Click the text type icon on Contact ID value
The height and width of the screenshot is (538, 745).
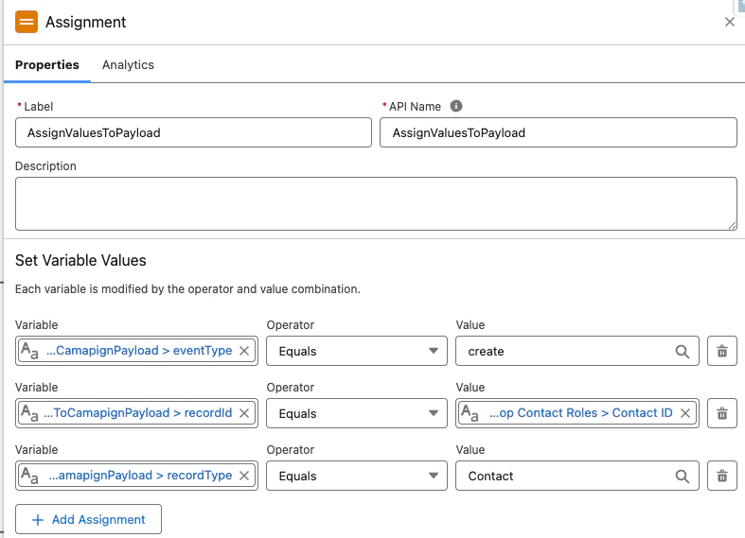[470, 413]
